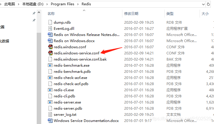Screen dimensions: 214x124
Task: Go to 此电脑 in the breadcrumb
Action: click(x=10, y=4)
